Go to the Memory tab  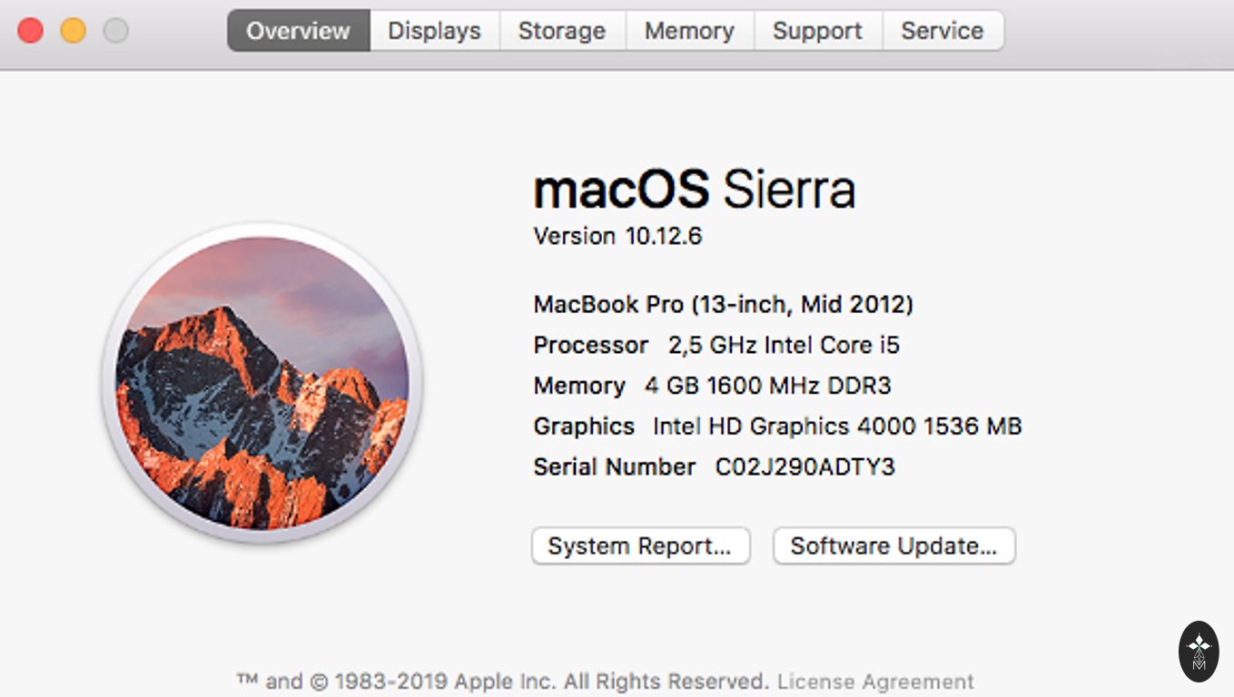click(689, 31)
